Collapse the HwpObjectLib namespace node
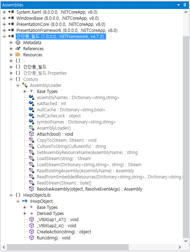Screen dimensions: 190x252 pyautogui.click(x=11, y=195)
